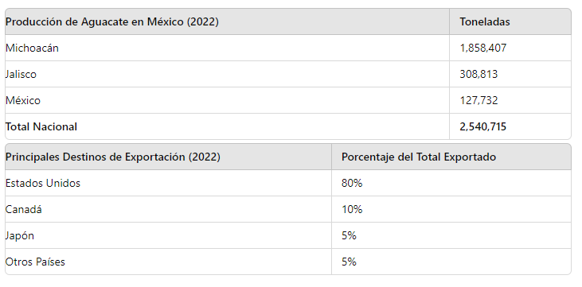Select the 127,732 tonnage value
Image resolution: width=582 pixels, height=287 pixels.
(478, 100)
